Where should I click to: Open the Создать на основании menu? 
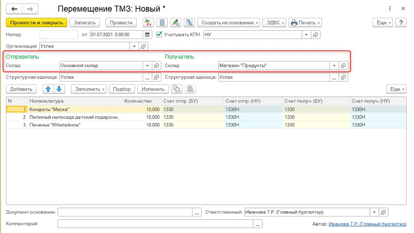(229, 23)
